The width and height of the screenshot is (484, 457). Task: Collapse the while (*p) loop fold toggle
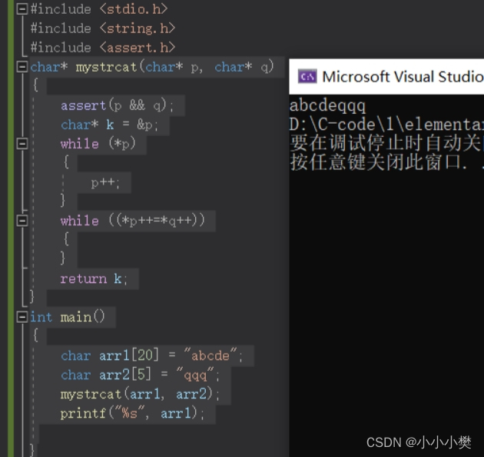point(22,143)
